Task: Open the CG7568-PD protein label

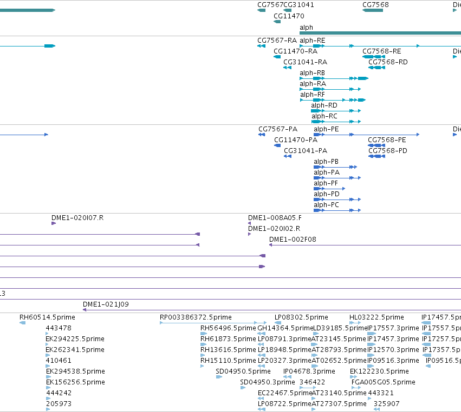Action: point(387,151)
